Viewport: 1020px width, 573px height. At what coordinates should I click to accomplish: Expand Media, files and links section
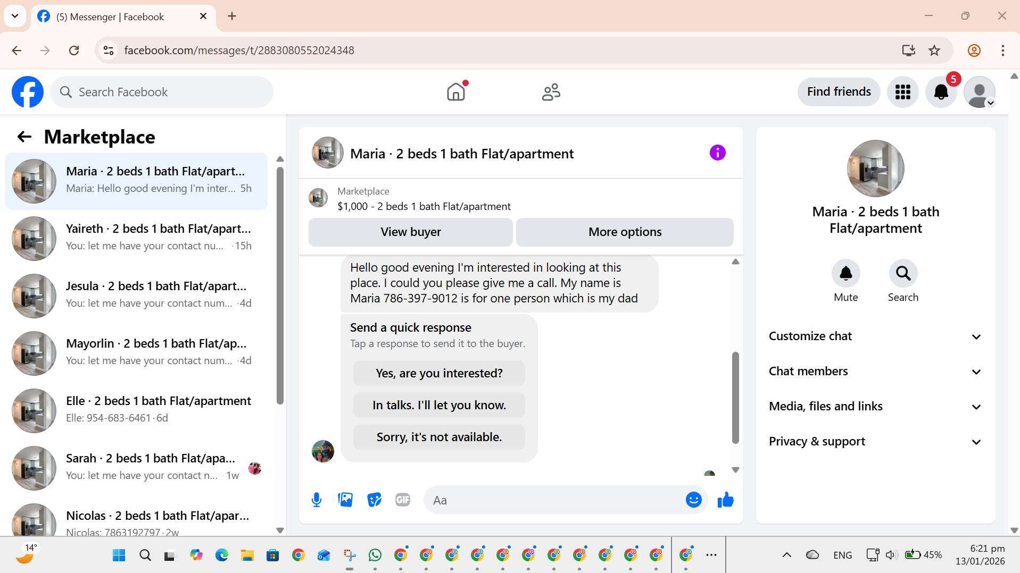point(875,407)
